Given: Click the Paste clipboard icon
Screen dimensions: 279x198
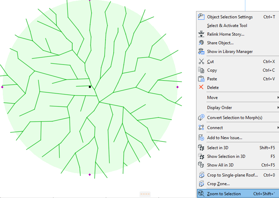Looking at the screenshot, I should point(201,79).
